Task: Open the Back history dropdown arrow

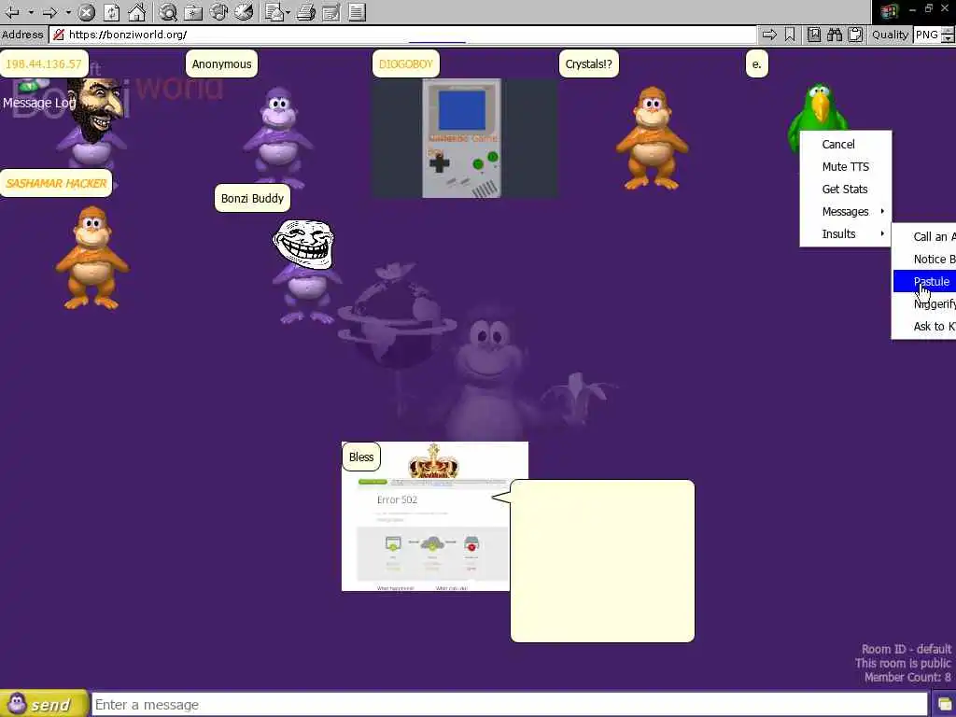Action: [x=31, y=11]
